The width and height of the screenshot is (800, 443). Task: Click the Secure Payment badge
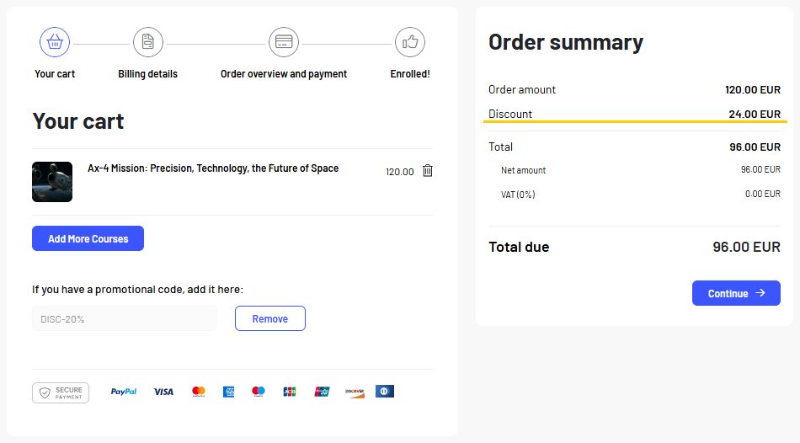click(x=61, y=393)
